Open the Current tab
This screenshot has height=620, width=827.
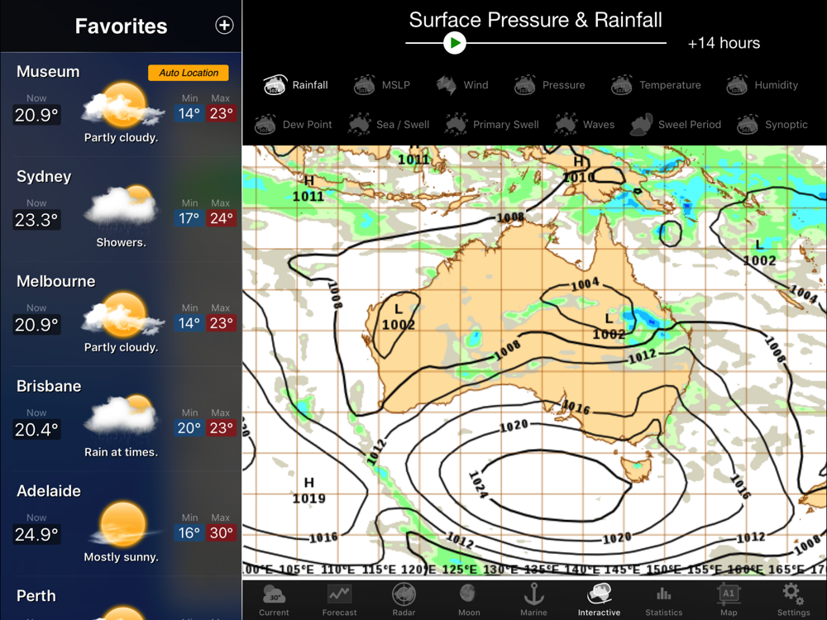pos(274,600)
